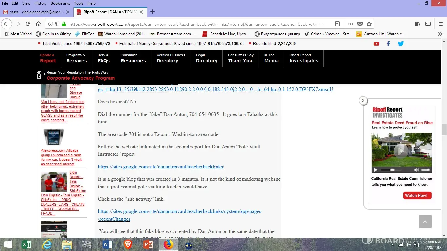Toggle the Firefox sidebar panel
The width and height of the screenshot is (447, 251).
click(428, 24)
